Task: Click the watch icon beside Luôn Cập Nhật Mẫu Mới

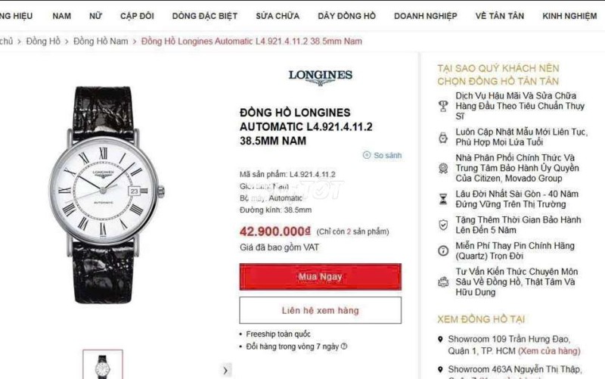Action: (443, 138)
